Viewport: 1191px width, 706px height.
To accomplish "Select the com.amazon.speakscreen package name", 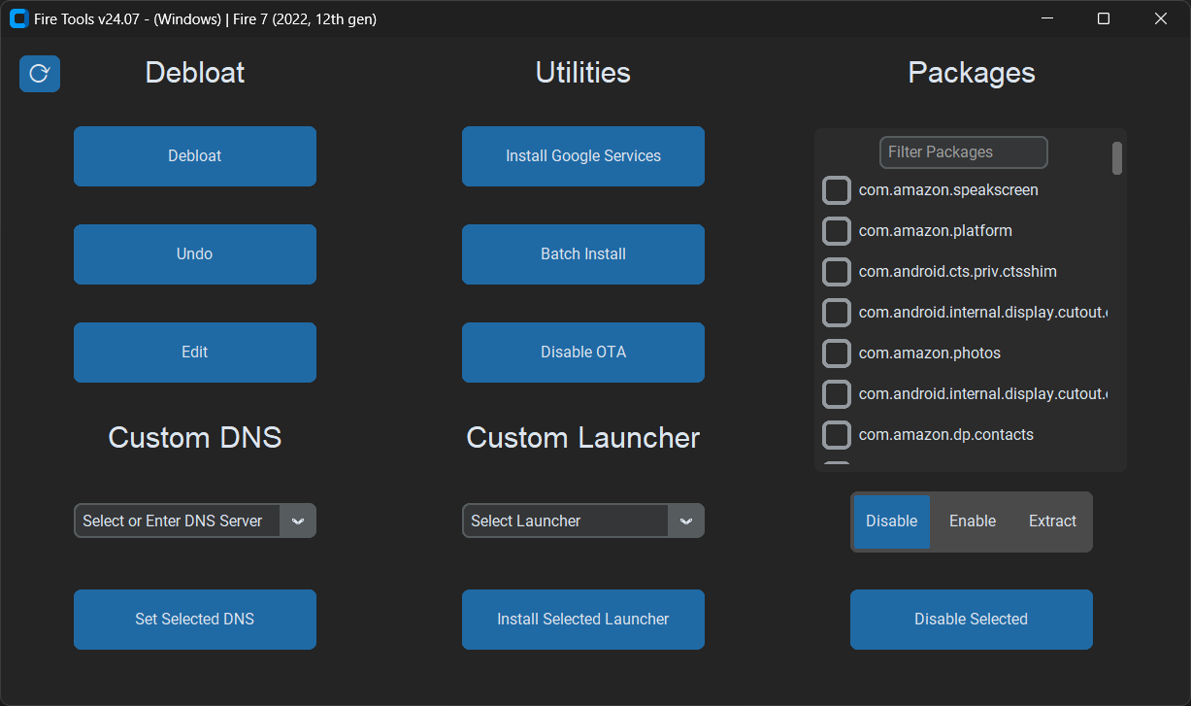I will pyautogui.click(x=948, y=190).
